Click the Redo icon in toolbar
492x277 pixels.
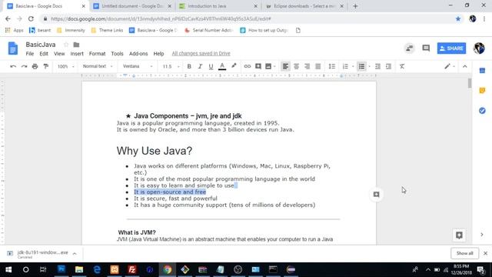pyautogui.click(x=24, y=66)
